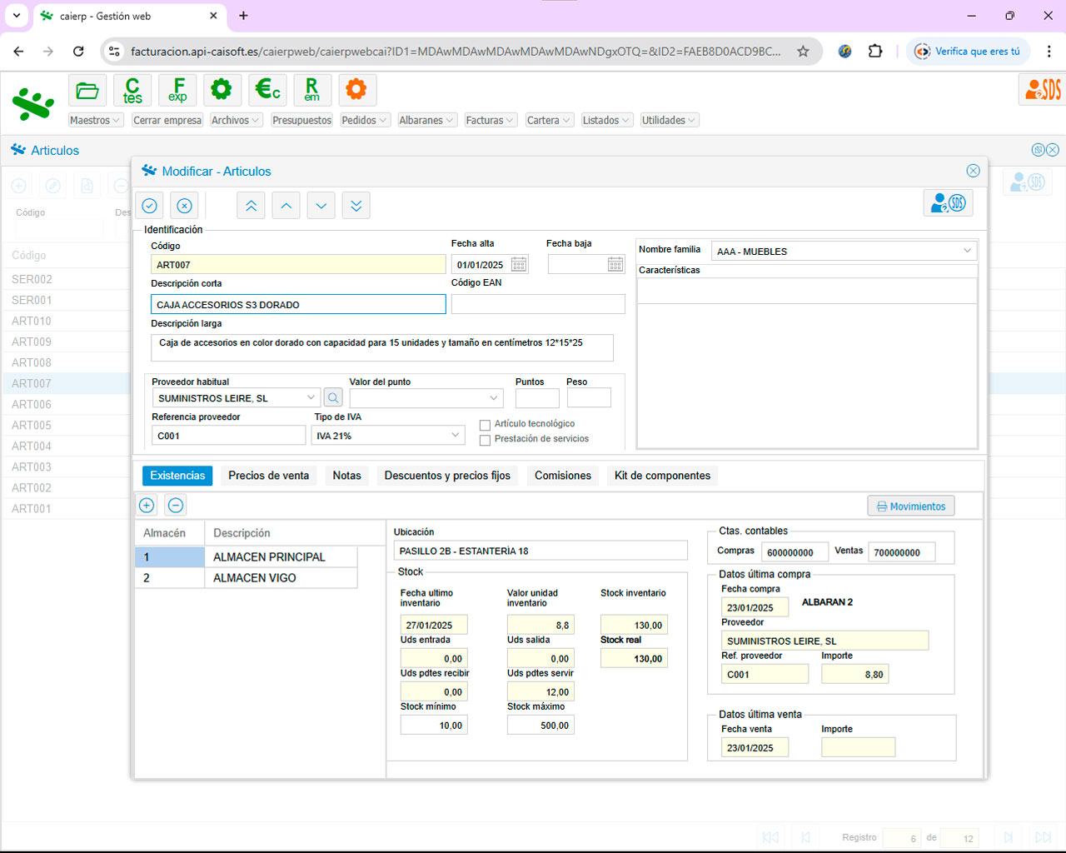Go to last record double-down arrow
The height and width of the screenshot is (853, 1066).
pos(356,206)
